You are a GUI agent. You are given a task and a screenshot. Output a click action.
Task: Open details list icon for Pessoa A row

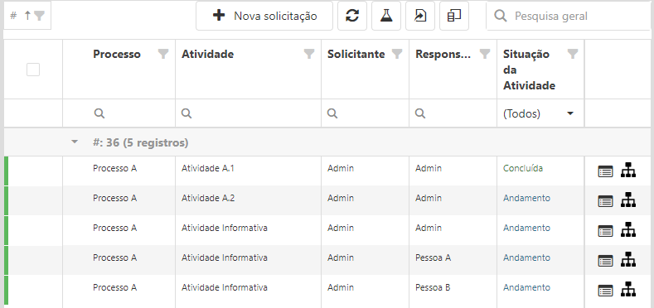(605, 261)
